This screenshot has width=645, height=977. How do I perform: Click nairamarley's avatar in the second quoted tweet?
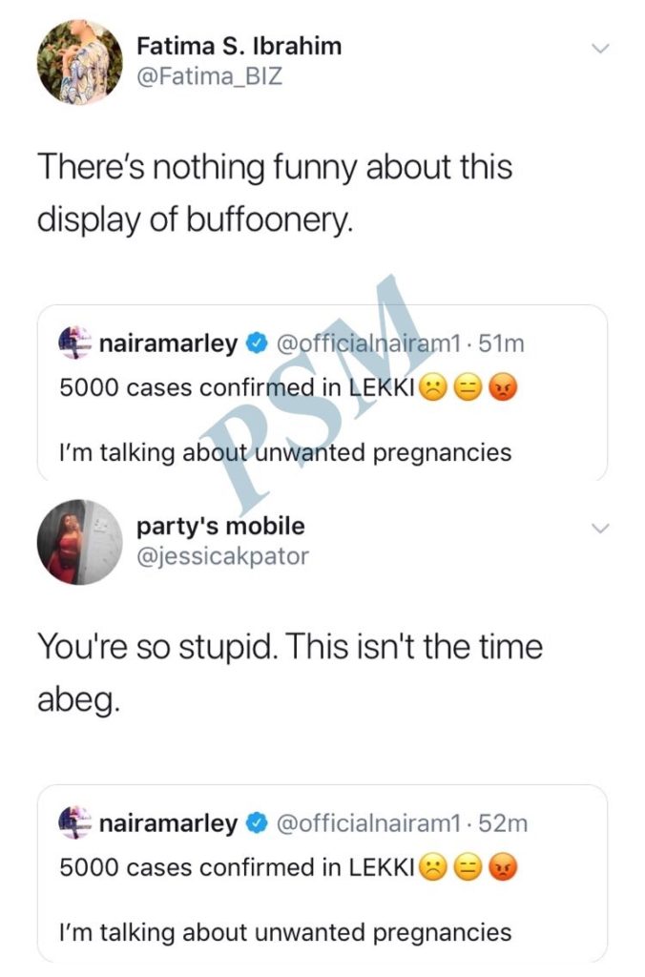click(x=74, y=823)
